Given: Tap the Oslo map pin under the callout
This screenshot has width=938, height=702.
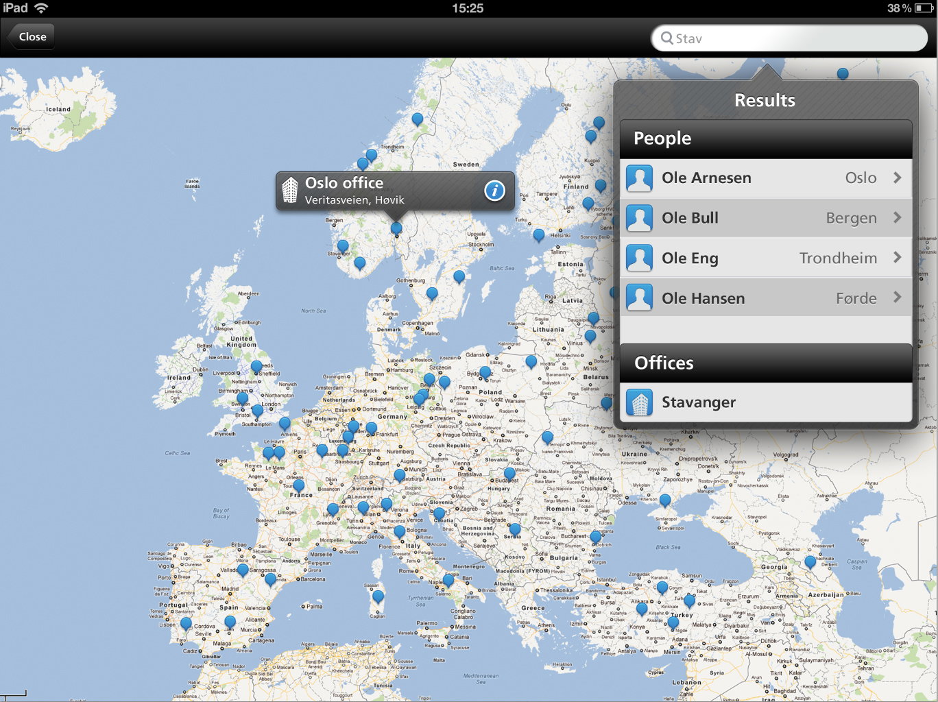Looking at the screenshot, I should (x=396, y=228).
